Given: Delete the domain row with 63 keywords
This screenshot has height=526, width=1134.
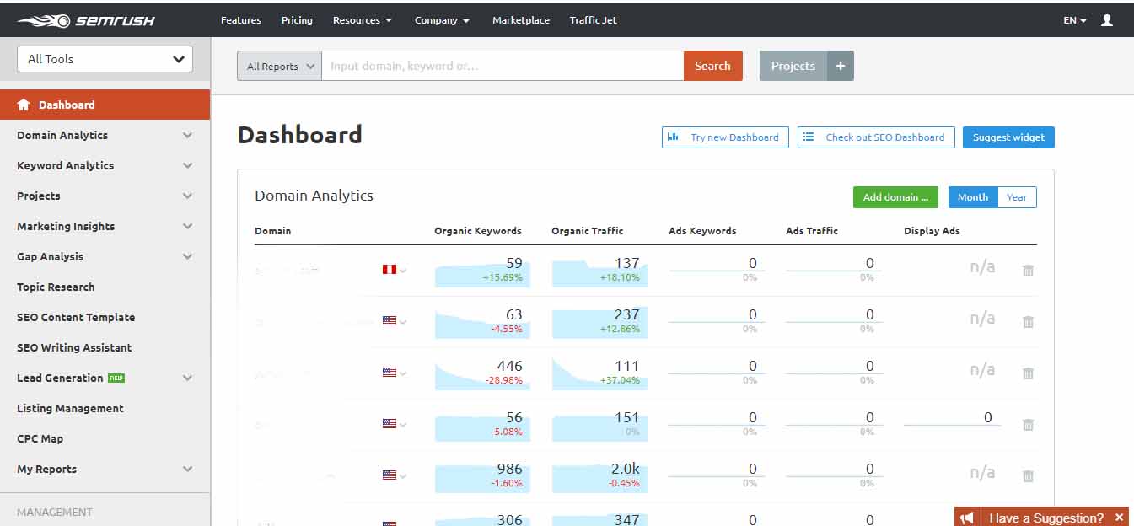Looking at the screenshot, I should click(x=1028, y=322).
